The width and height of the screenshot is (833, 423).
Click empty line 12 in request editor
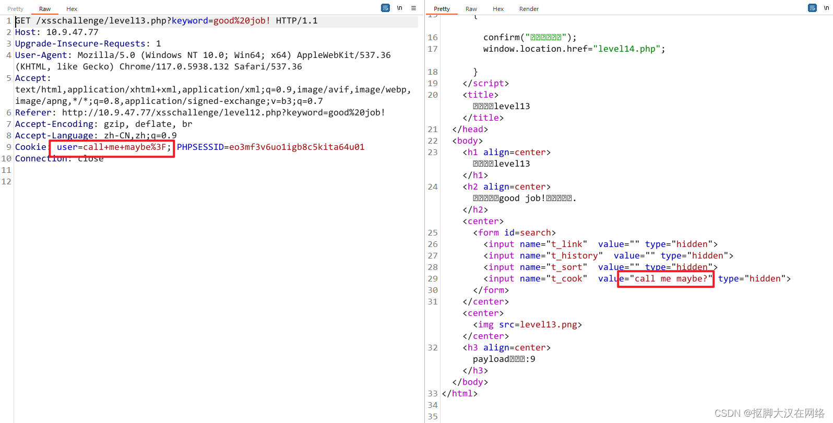click(216, 182)
